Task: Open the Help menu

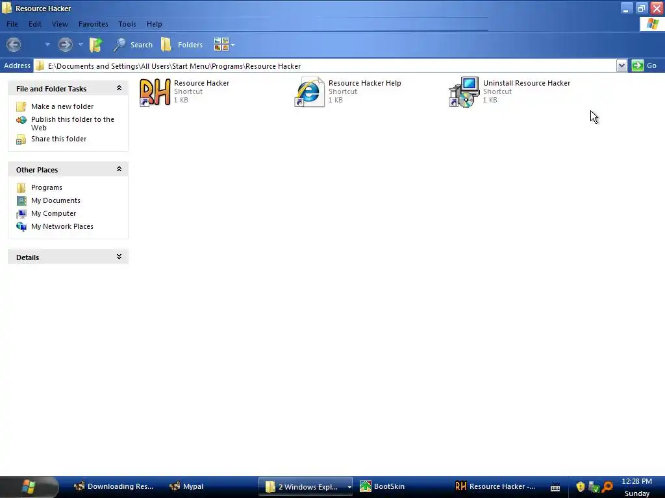Action: pyautogui.click(x=155, y=24)
